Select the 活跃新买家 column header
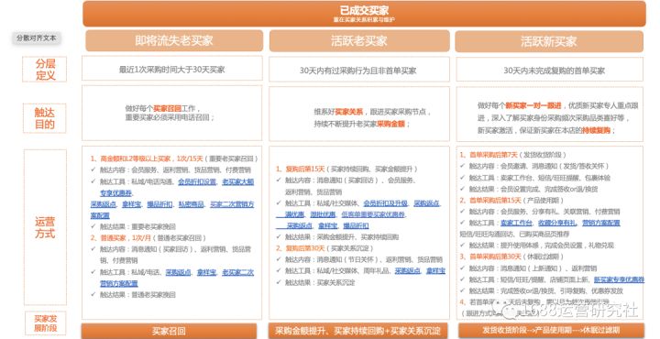 [549, 41]
